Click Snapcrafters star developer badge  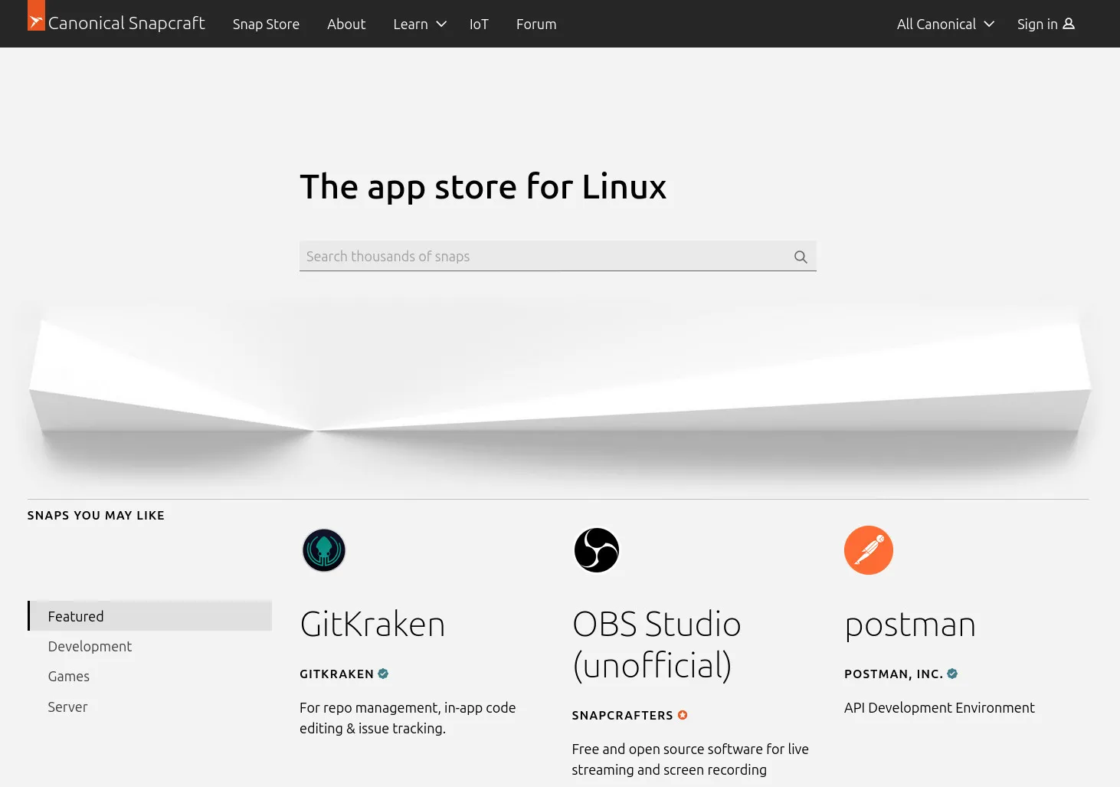(683, 715)
